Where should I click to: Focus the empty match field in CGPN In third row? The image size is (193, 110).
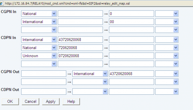pyautogui.click(x=80, y=30)
